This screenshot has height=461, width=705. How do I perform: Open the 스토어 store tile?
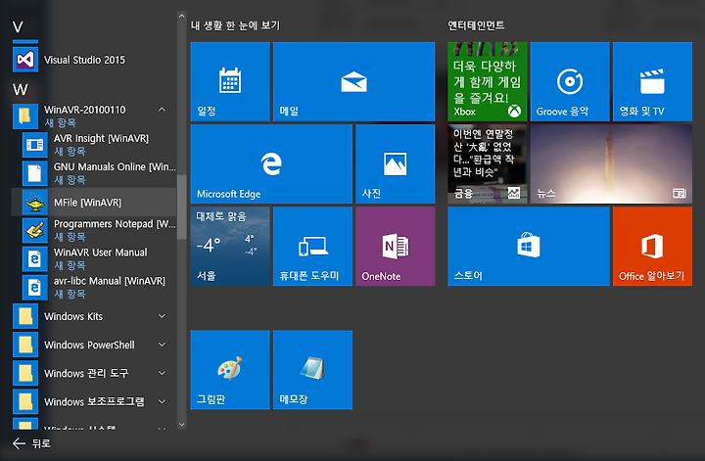[529, 247]
